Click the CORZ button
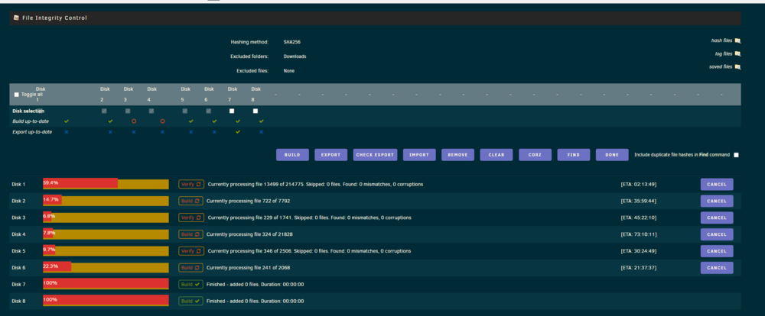The height and width of the screenshot is (316, 765). point(535,155)
